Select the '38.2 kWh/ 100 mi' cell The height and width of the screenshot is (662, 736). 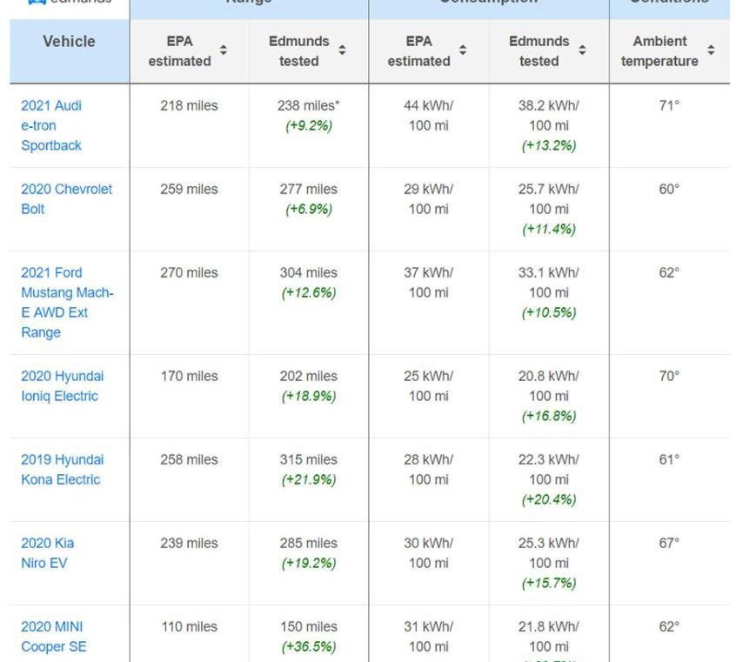point(549,116)
